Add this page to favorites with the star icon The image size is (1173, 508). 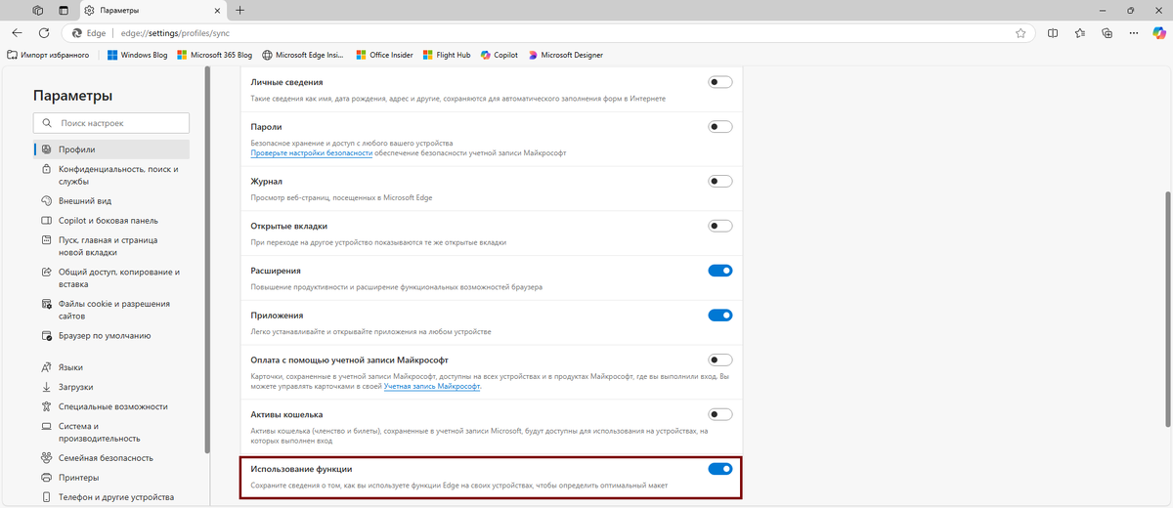pos(1021,32)
